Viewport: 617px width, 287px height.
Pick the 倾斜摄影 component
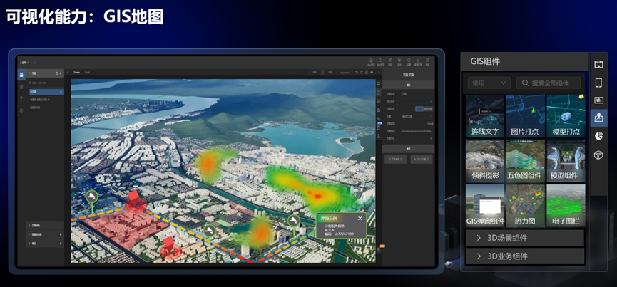tap(485, 160)
